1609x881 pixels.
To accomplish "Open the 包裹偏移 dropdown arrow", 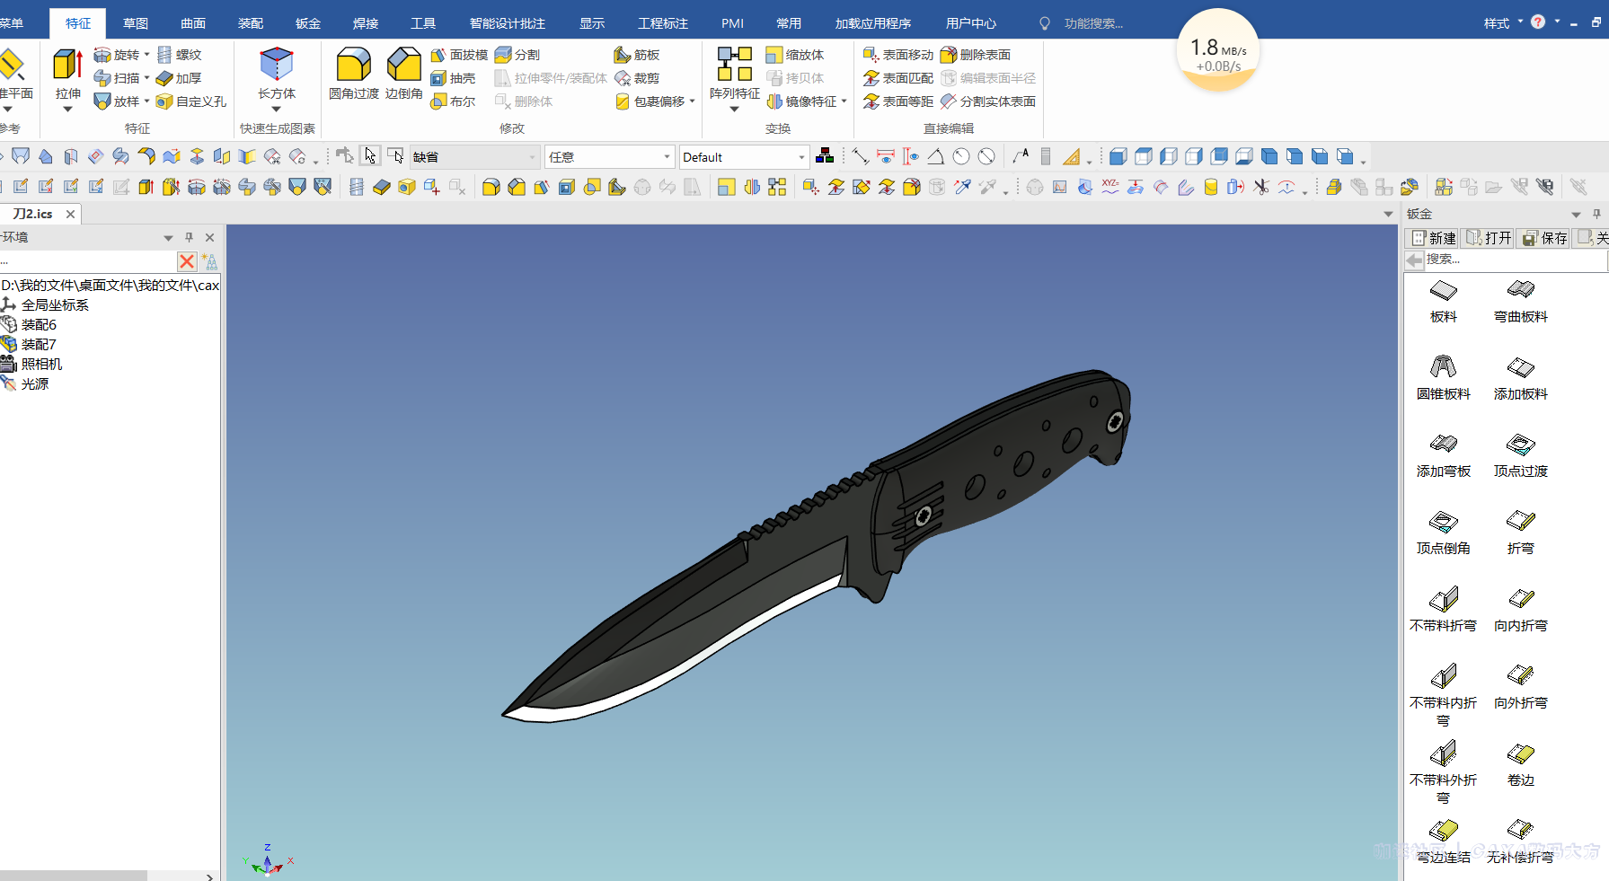I will click(x=692, y=101).
